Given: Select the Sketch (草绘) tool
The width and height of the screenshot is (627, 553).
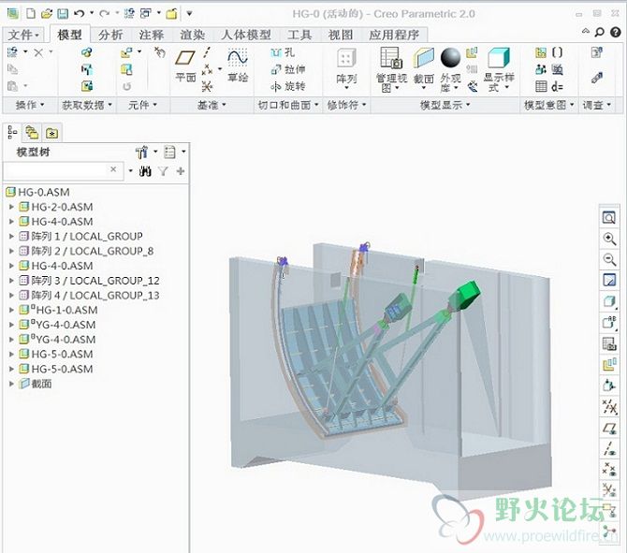Looking at the screenshot, I should (x=238, y=65).
